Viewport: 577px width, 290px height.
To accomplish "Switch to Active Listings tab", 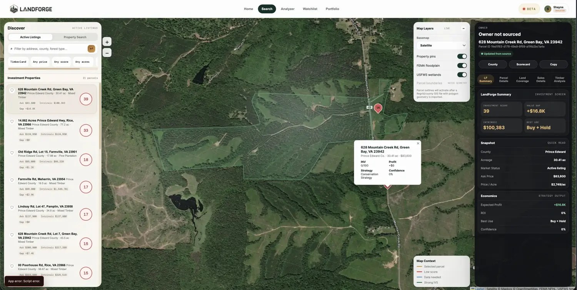I will point(30,37).
